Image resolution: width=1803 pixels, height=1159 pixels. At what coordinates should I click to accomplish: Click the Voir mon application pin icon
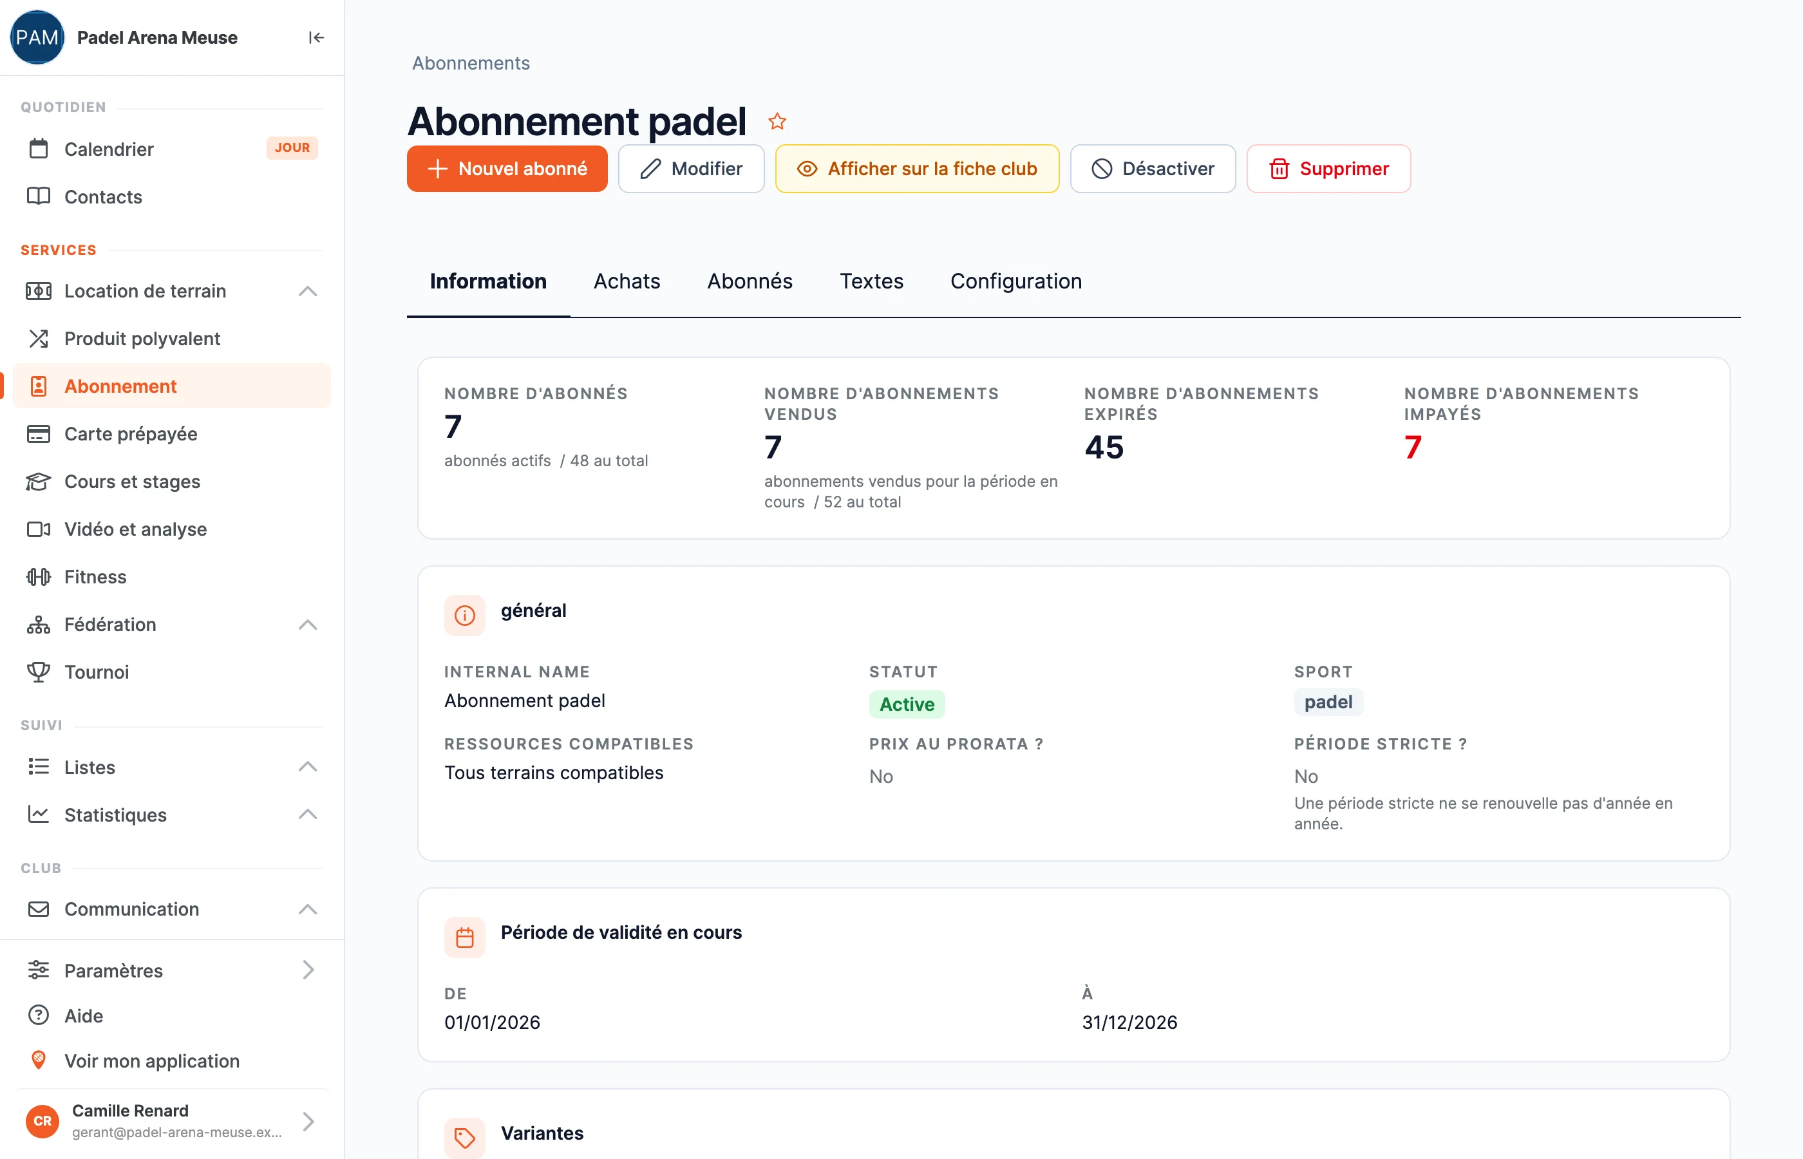point(39,1060)
